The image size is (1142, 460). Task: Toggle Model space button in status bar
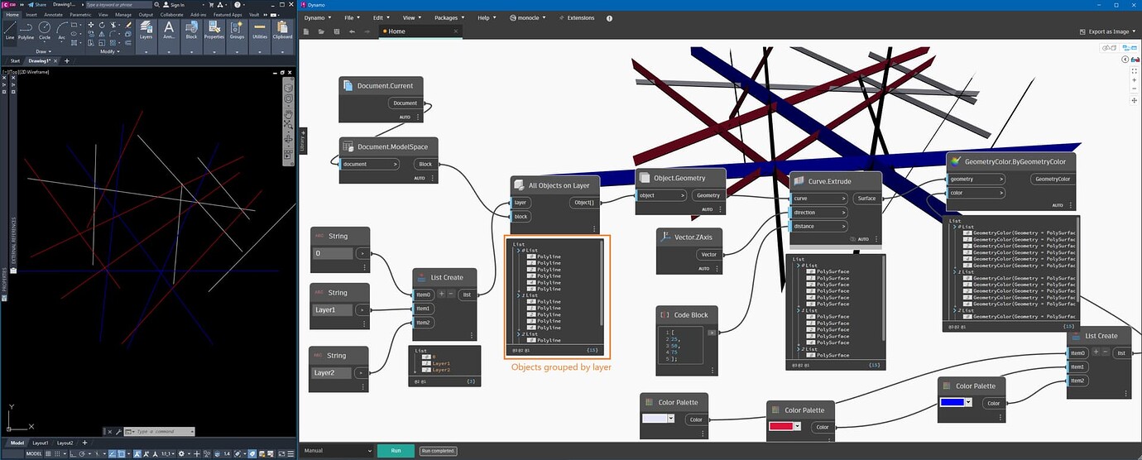(x=34, y=453)
